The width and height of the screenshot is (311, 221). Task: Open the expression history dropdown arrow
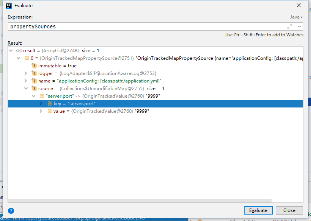pyautogui.click(x=300, y=26)
